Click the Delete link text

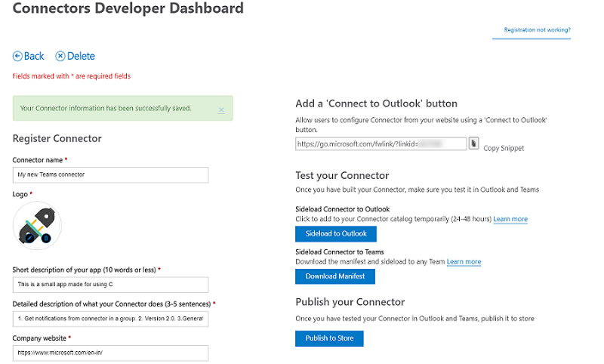[81, 56]
